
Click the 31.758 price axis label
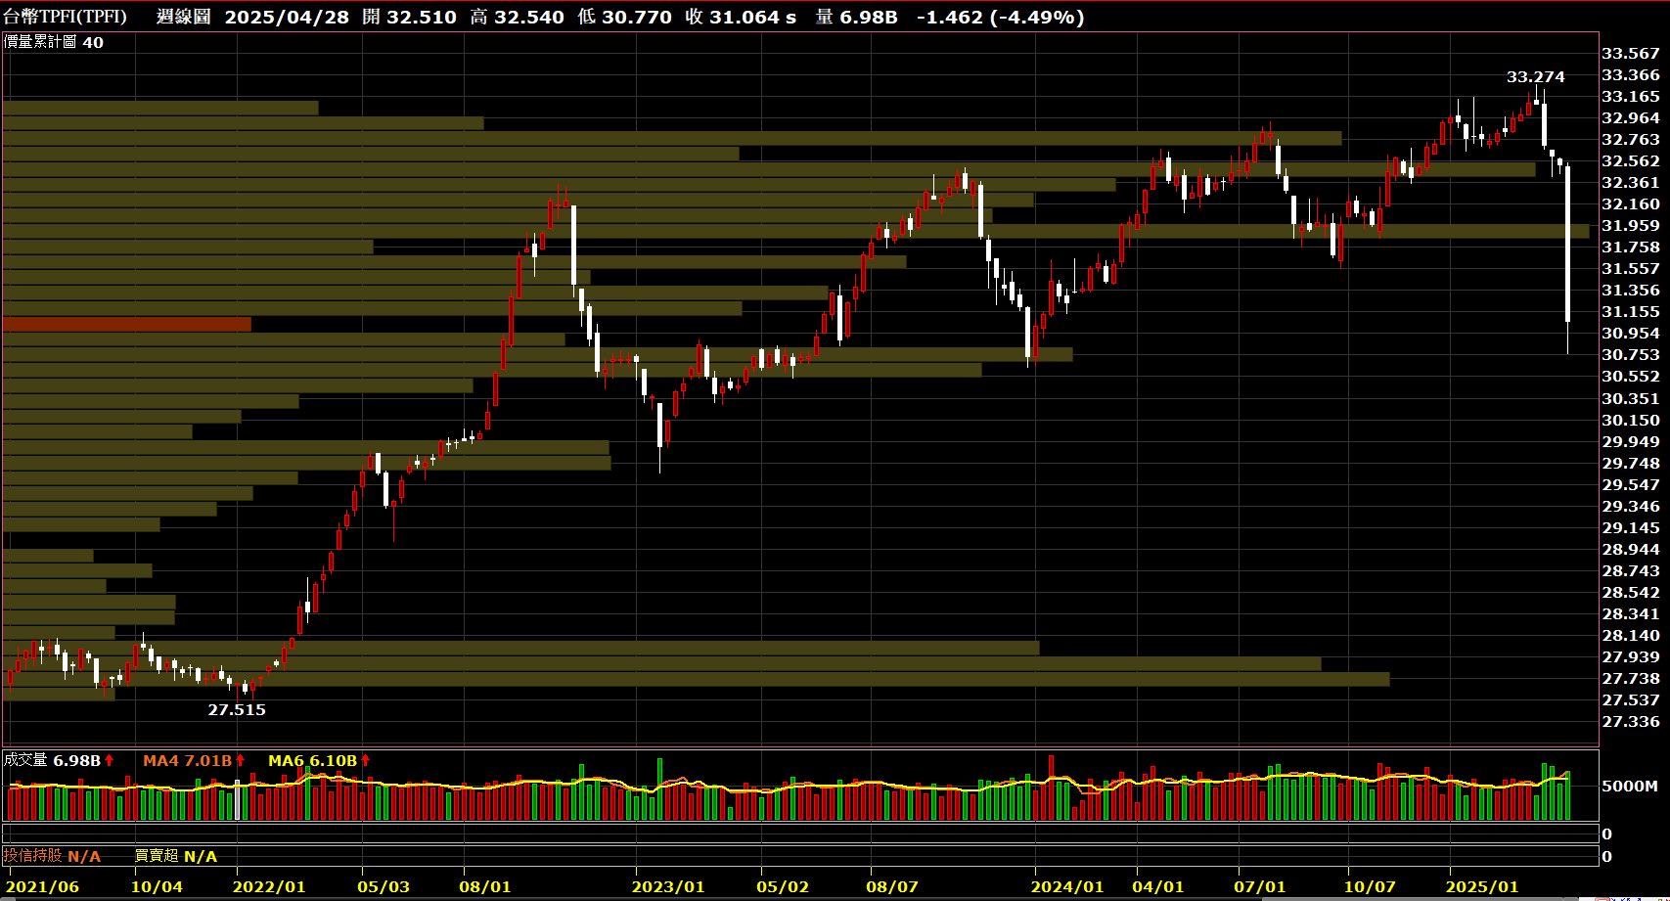tap(1631, 247)
